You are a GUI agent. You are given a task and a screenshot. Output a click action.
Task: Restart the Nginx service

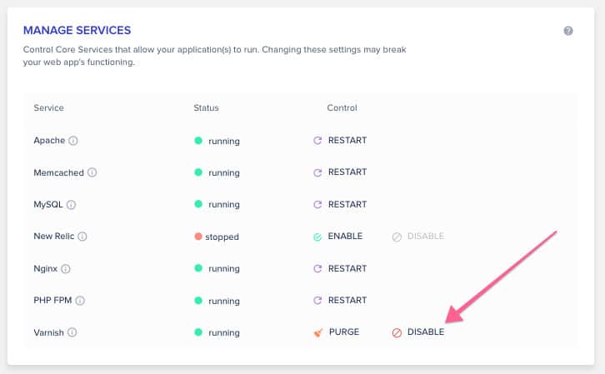point(339,269)
